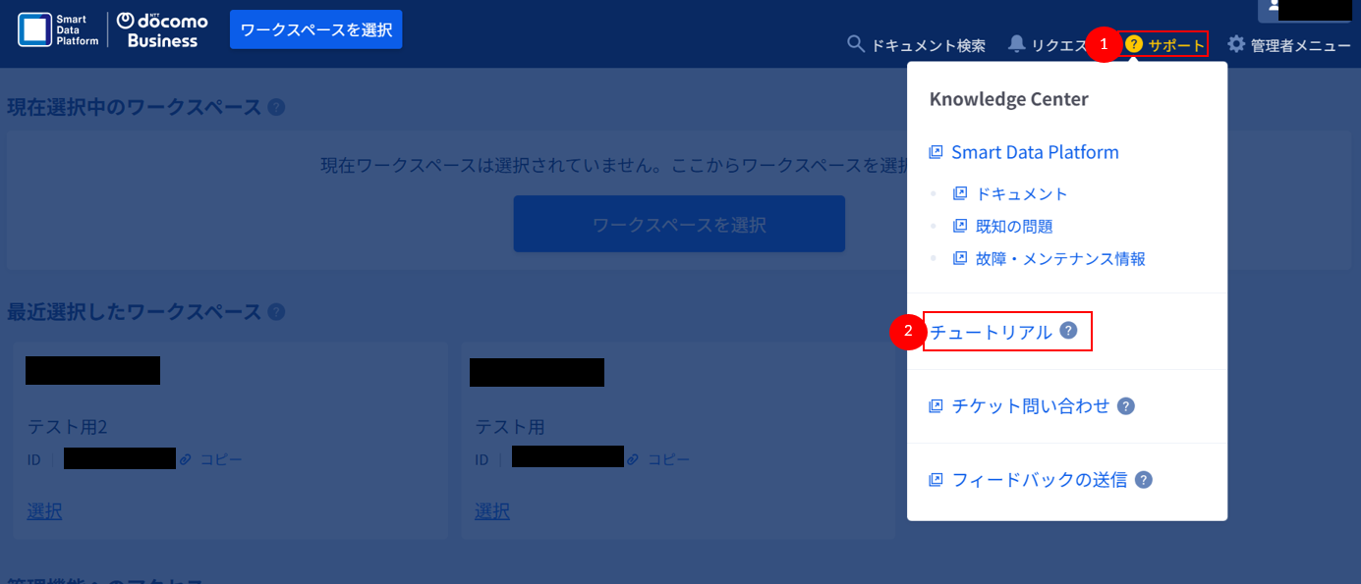1361x584 pixels.
Task: Select チュートリアル from support menu
Action: [x=991, y=332]
